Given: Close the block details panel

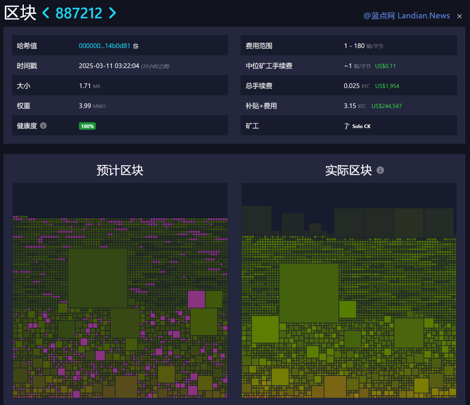Looking at the screenshot, I should click(x=459, y=16).
